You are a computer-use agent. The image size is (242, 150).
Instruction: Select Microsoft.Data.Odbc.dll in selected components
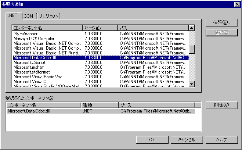(29, 111)
